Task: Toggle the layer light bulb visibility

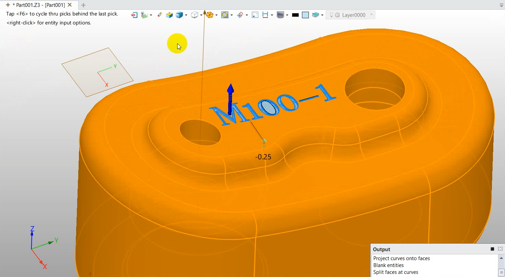Action: [331, 15]
